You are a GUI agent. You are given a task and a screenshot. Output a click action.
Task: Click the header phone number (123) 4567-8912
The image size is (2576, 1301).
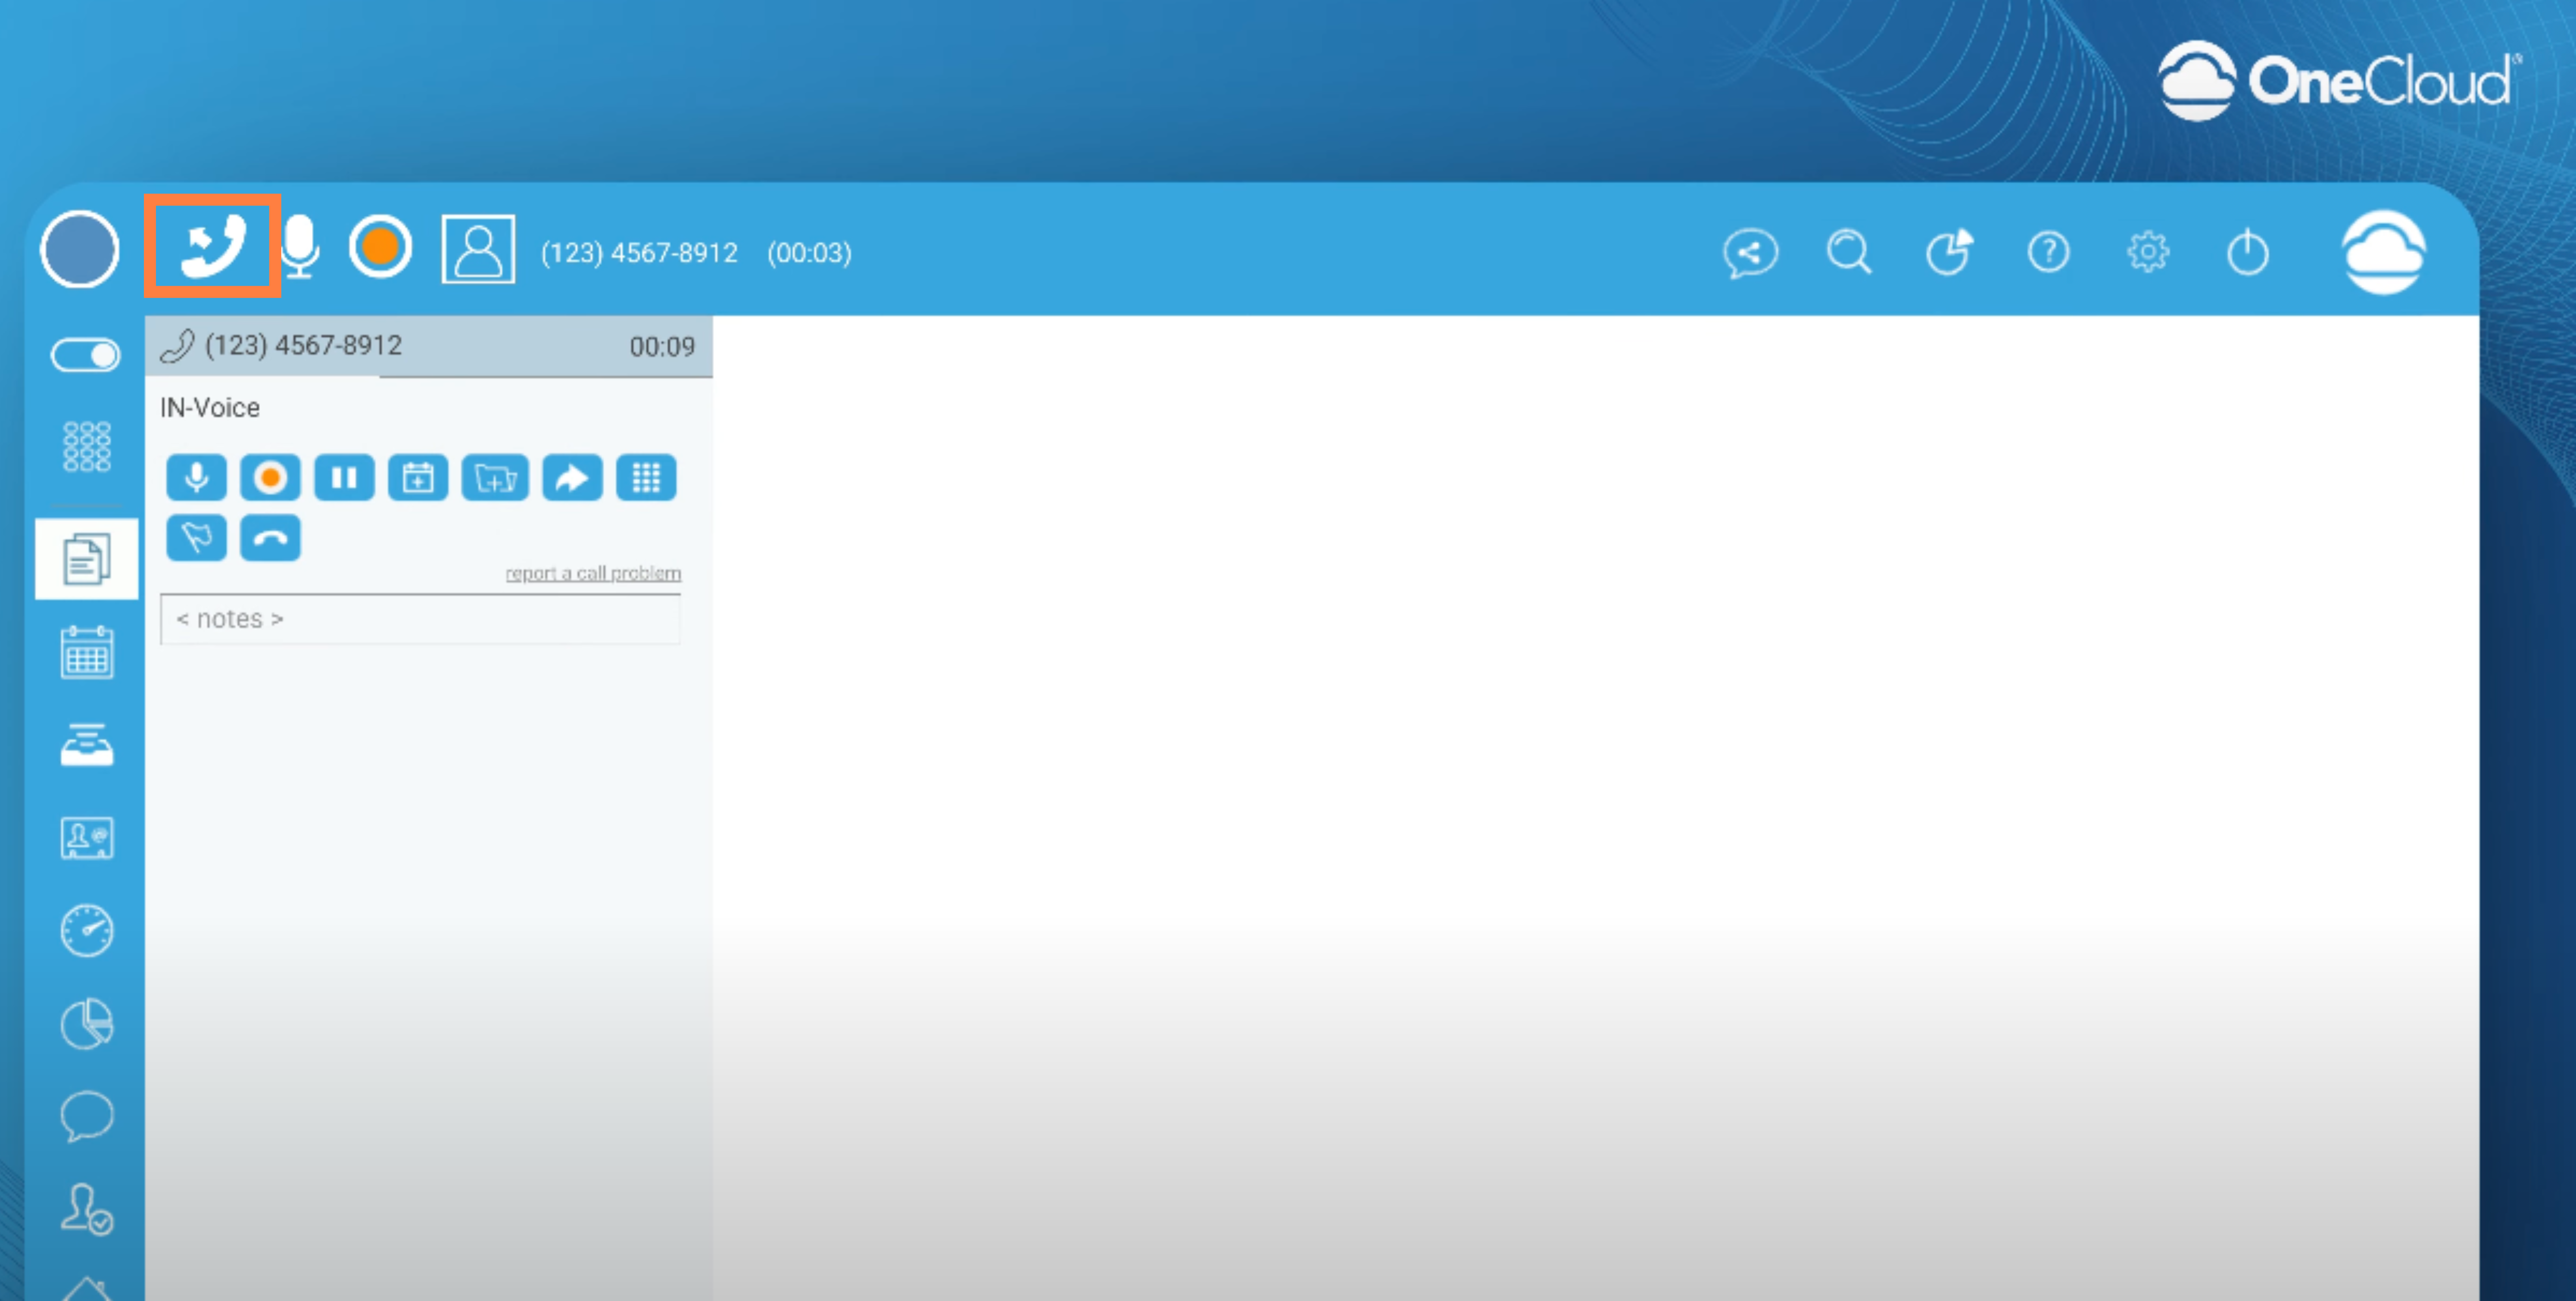639,253
